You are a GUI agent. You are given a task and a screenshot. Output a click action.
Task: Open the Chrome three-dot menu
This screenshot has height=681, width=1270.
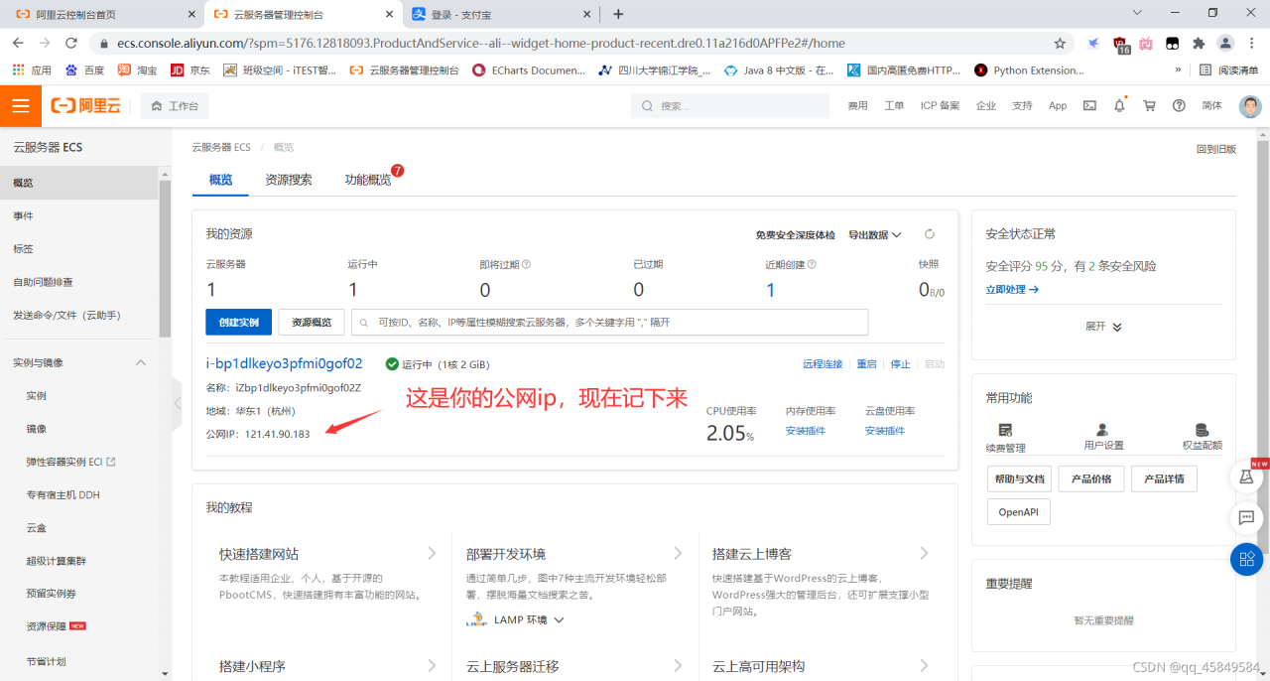tap(1253, 44)
